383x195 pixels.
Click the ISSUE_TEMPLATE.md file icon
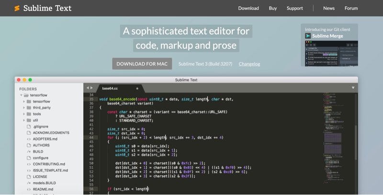click(29, 171)
